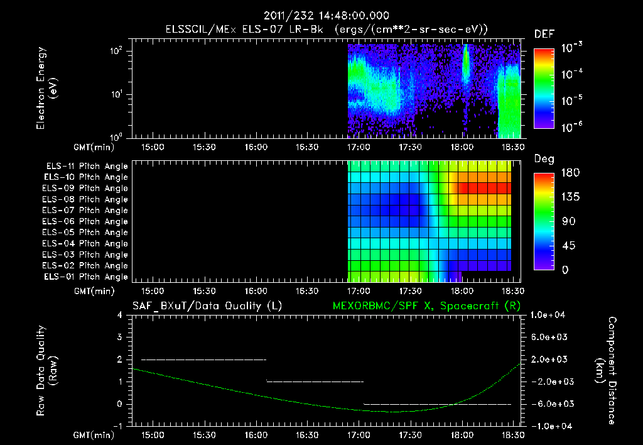Click ELS-05 Pitch Angle row label
This screenshot has width=643, height=445.
tap(85, 233)
